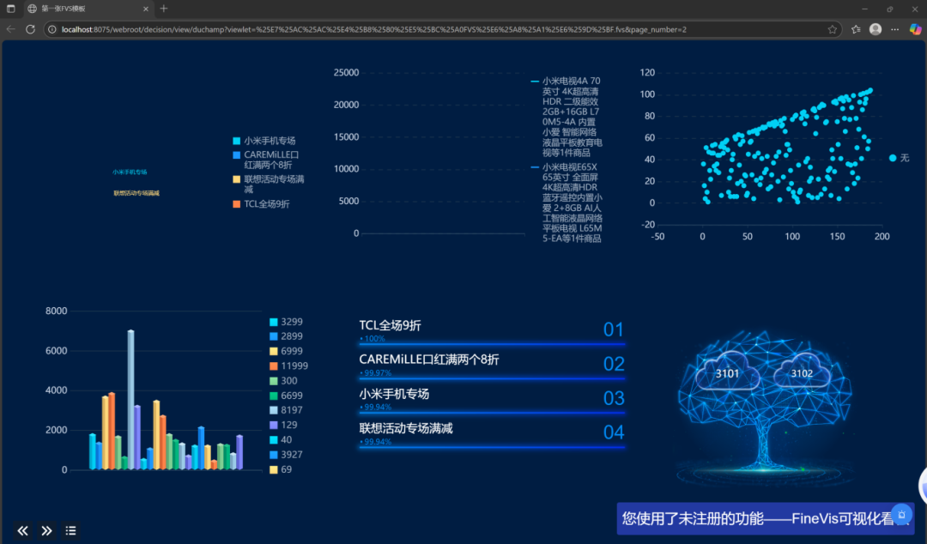Open the browser Settings and more menu
The width and height of the screenshot is (927, 544).
[895, 29]
